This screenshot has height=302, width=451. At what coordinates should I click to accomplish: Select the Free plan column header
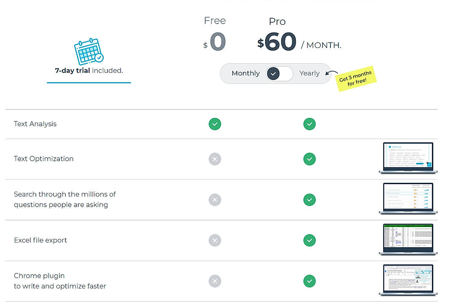(215, 20)
